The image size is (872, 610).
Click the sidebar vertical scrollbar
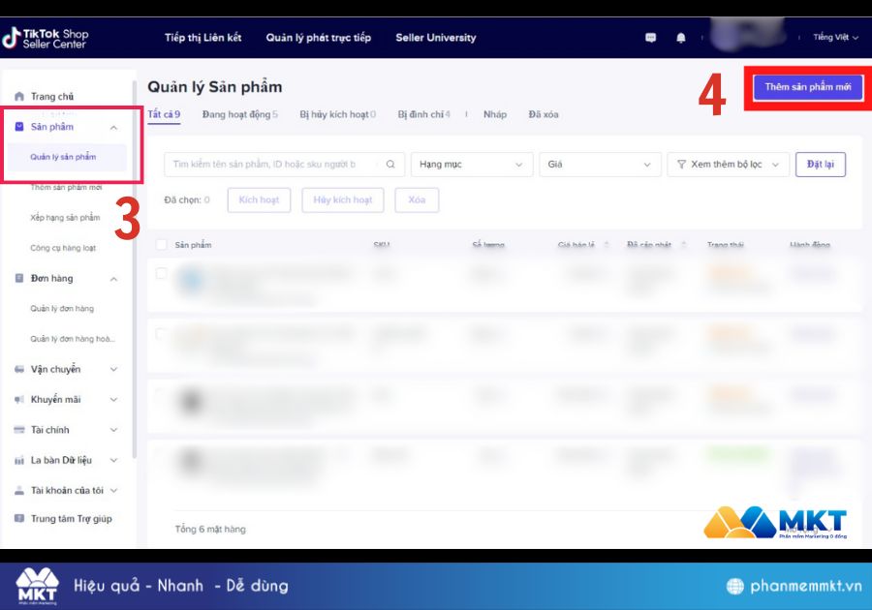pos(134,269)
